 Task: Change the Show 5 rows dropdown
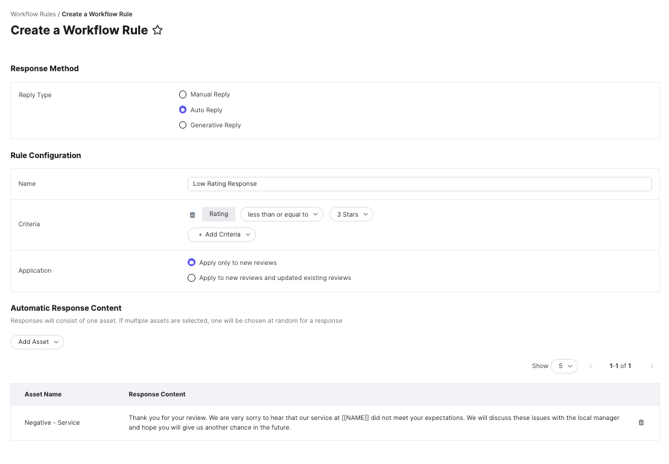click(564, 366)
